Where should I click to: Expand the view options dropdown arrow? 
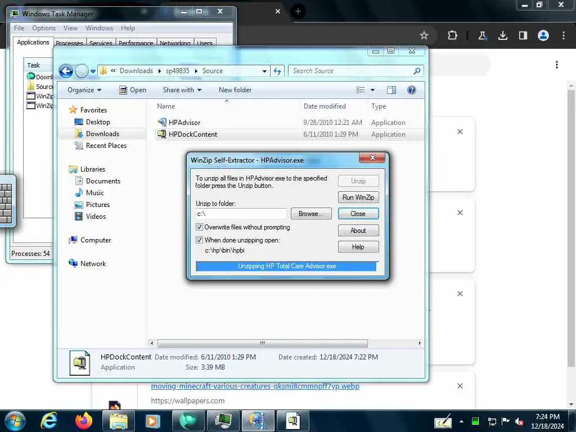coord(372,90)
